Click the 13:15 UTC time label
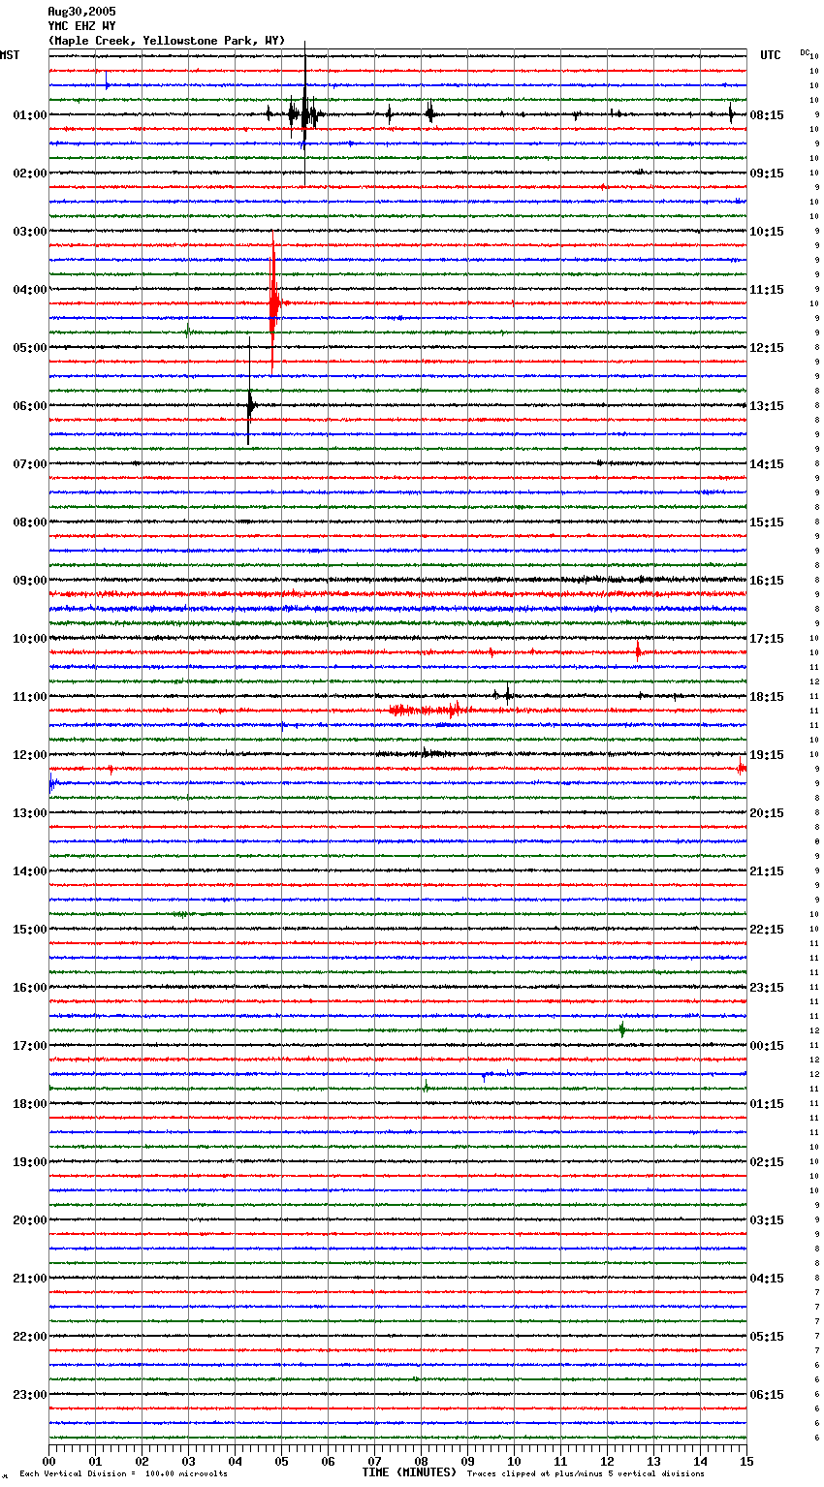 767,406
